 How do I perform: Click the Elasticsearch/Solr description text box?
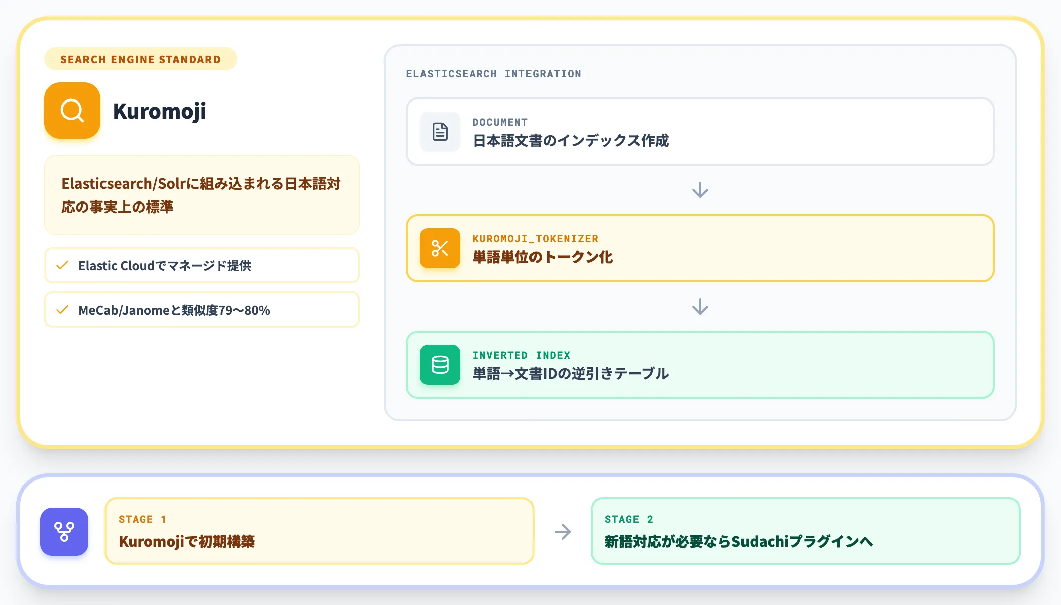pos(202,195)
